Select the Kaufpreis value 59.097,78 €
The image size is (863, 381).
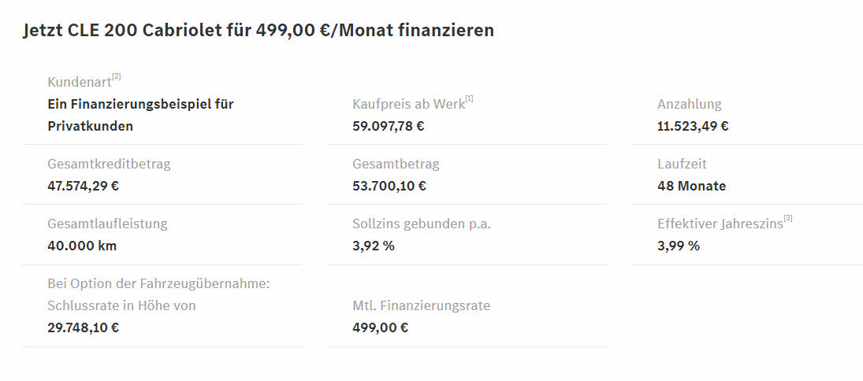click(x=389, y=126)
